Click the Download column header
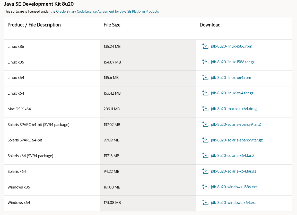The image size is (297, 215). [x=210, y=25]
